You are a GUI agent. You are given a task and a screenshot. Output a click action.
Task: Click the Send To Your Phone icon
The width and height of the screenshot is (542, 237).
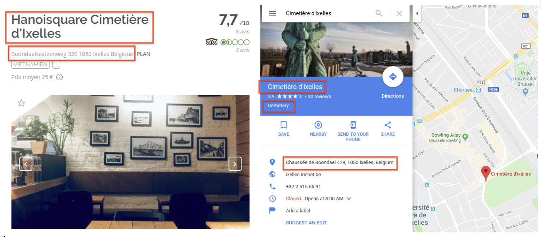point(353,125)
